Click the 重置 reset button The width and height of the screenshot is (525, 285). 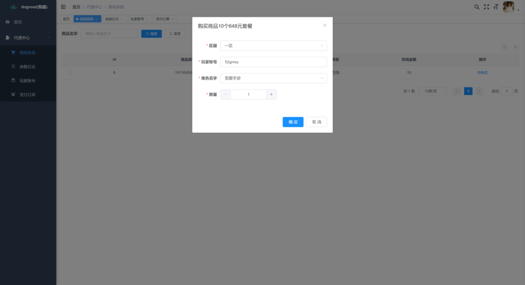pyautogui.click(x=175, y=34)
